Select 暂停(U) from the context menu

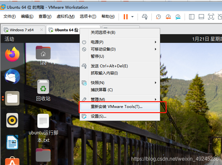click(x=120, y=56)
